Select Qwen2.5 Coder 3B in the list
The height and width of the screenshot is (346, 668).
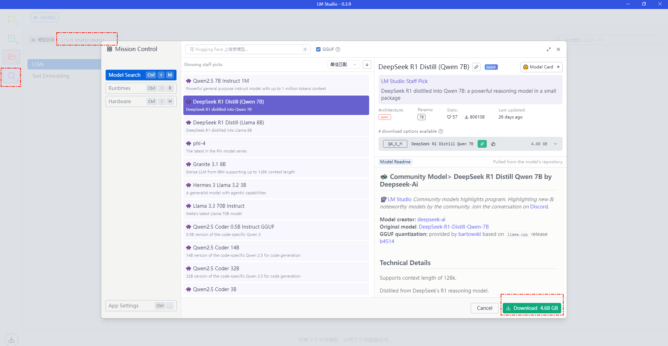click(276, 289)
